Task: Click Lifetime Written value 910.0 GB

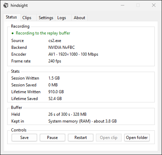Action: [56, 92]
